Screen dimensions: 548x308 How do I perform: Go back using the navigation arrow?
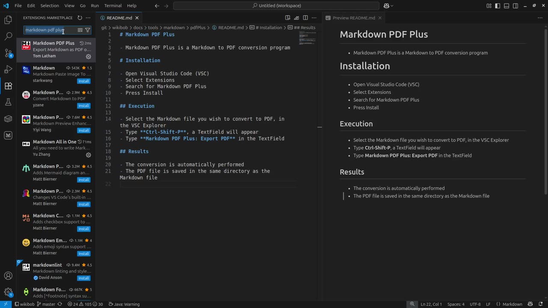click(157, 6)
